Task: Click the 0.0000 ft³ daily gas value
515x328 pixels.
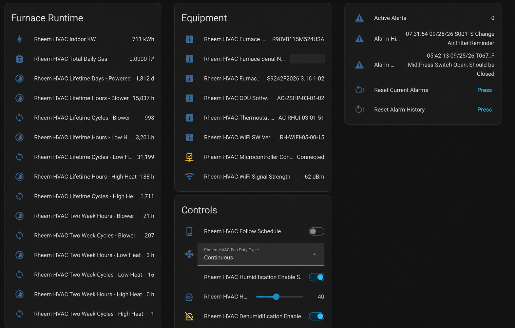Action: click(142, 59)
